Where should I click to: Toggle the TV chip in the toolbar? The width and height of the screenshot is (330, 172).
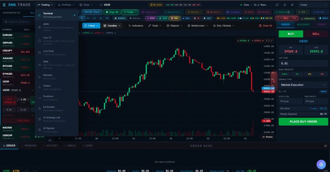pyautogui.click(x=197, y=18)
